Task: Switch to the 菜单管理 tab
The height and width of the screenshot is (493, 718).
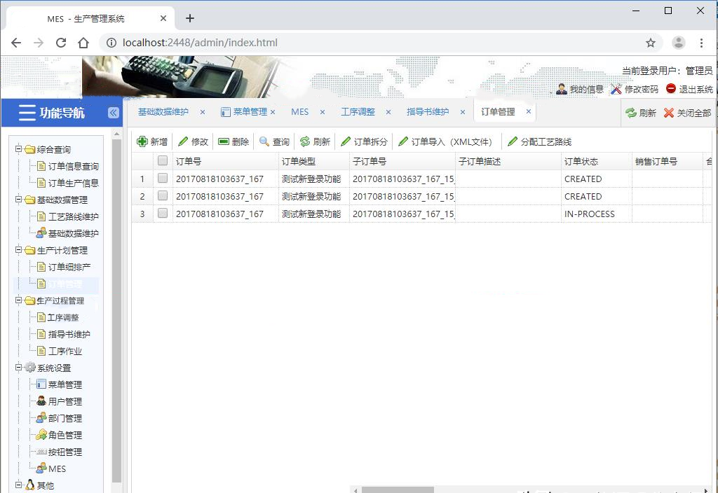Action: point(250,112)
